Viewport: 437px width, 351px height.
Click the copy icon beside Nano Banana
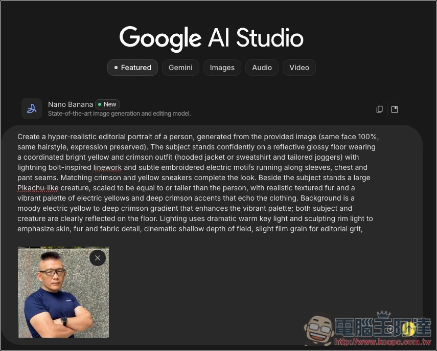coord(379,109)
